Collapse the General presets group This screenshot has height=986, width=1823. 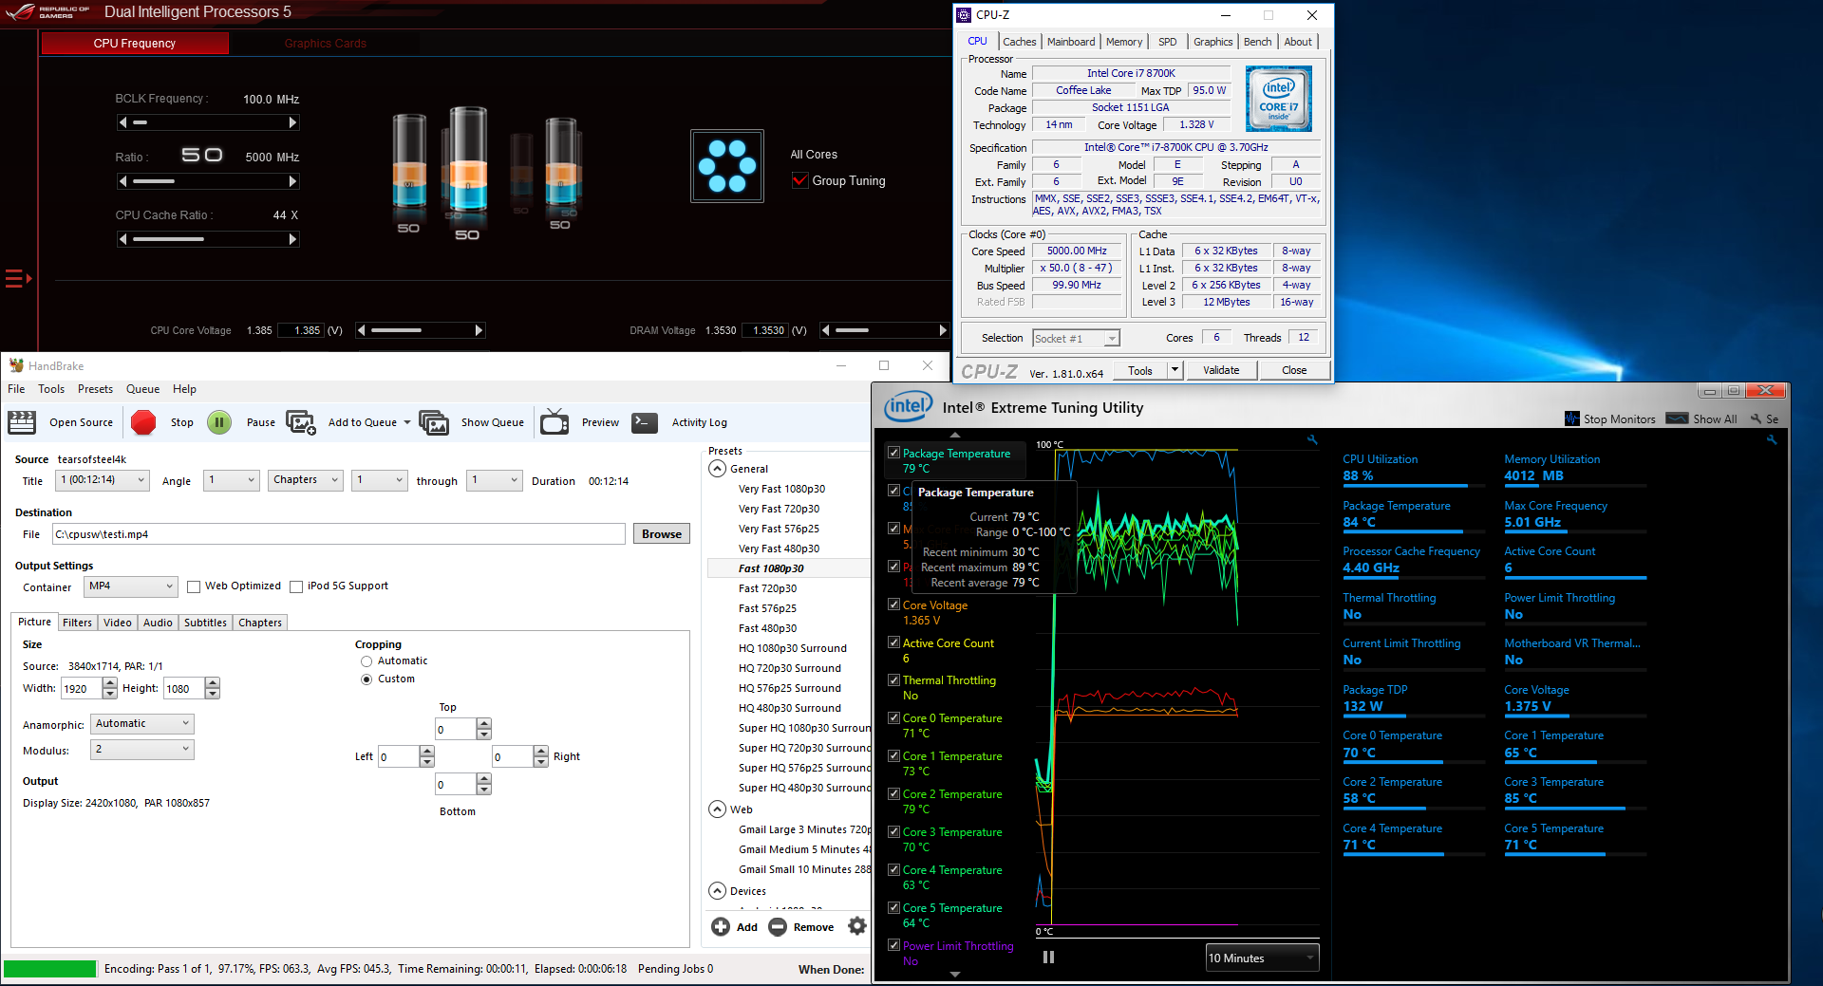click(x=718, y=469)
